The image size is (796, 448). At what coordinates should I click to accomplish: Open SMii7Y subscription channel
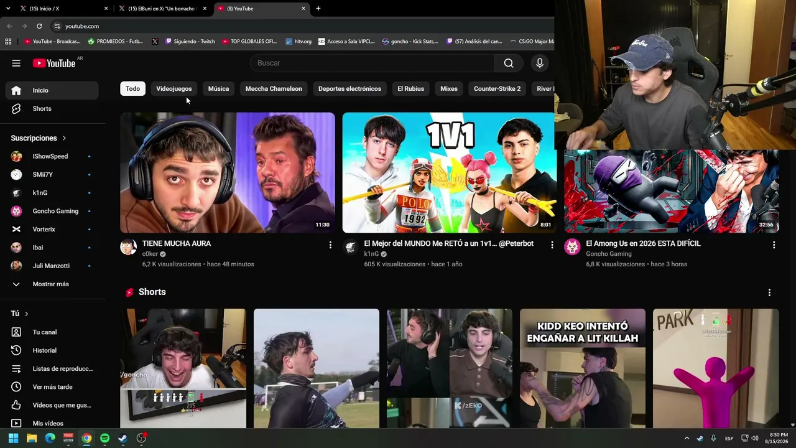pyautogui.click(x=52, y=175)
